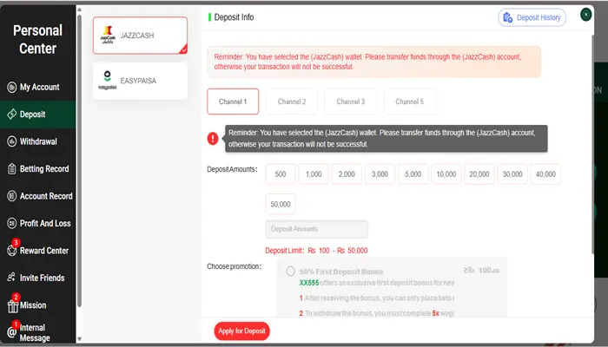Viewport: 608px width, 347px height.
Task: Click the Deposit Info heading
Action: pyautogui.click(x=234, y=17)
